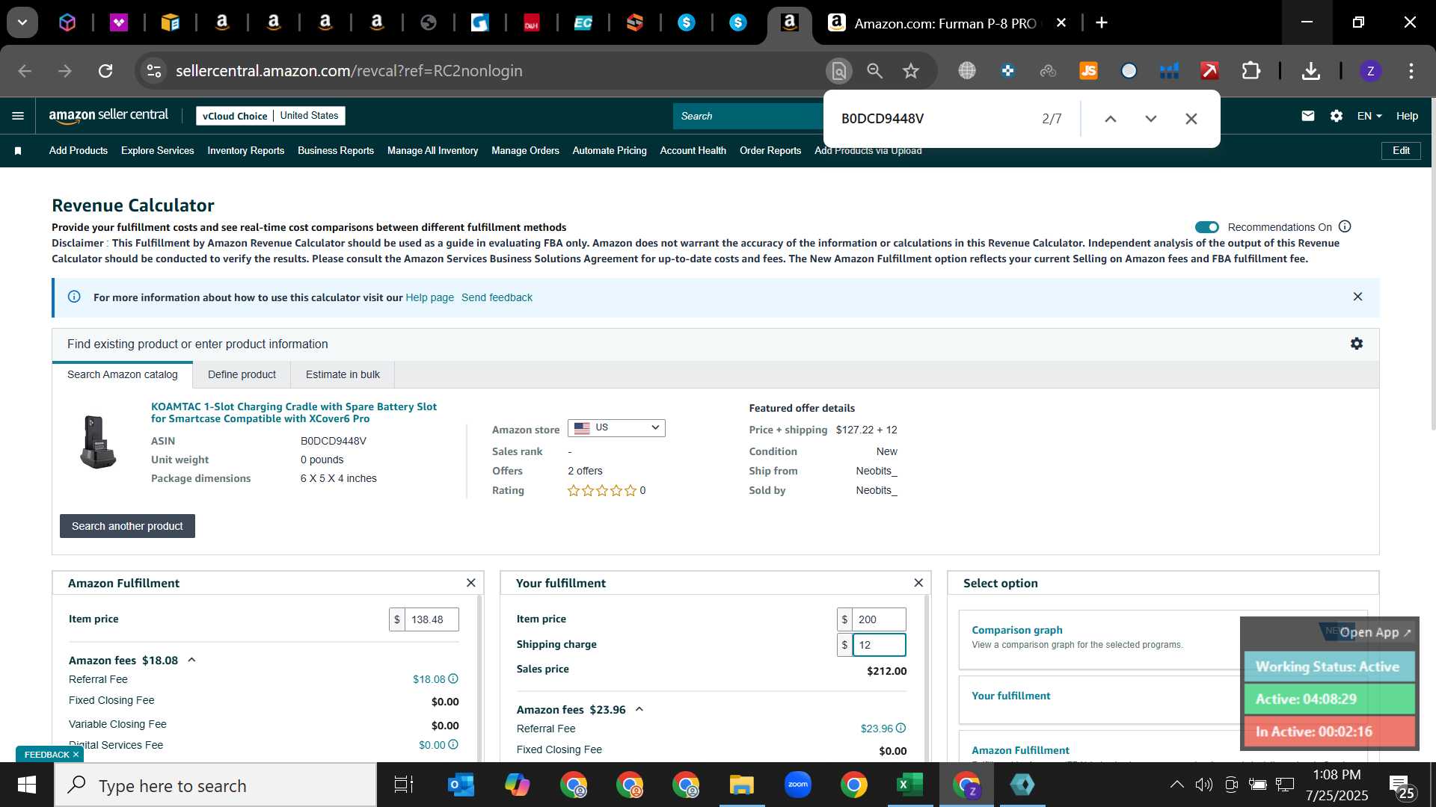Click the bookmark flag icon in nav bar
Screen dimensions: 1436x807
pos(18,151)
